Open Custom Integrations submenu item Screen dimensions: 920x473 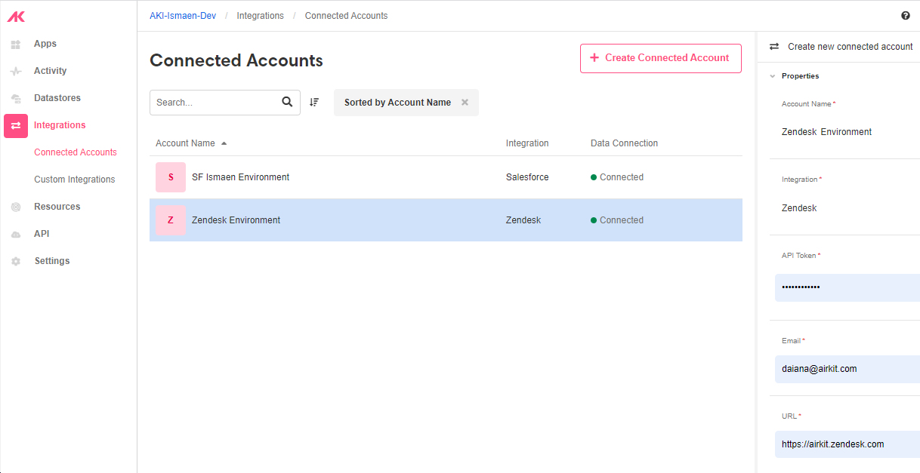[x=75, y=180]
